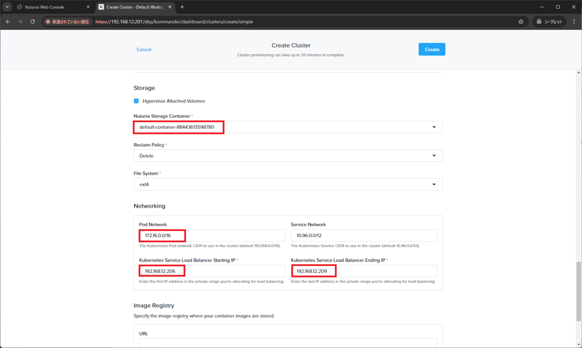Viewport: 582px width, 348px height.
Task: Click the File System label
Action: (145, 173)
